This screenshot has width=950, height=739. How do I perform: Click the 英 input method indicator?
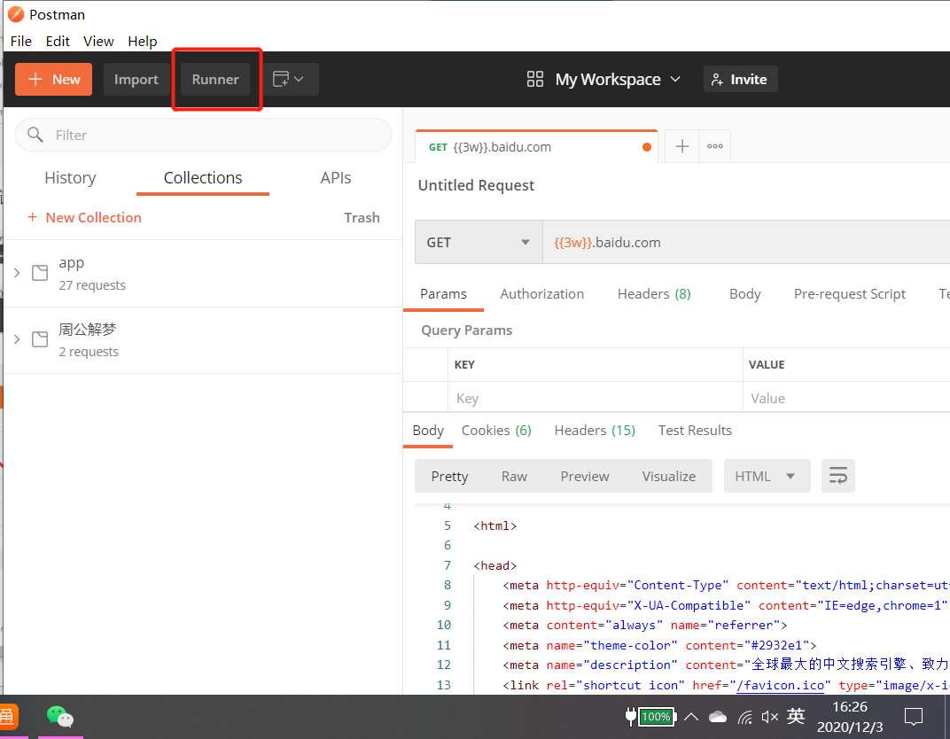(x=796, y=717)
